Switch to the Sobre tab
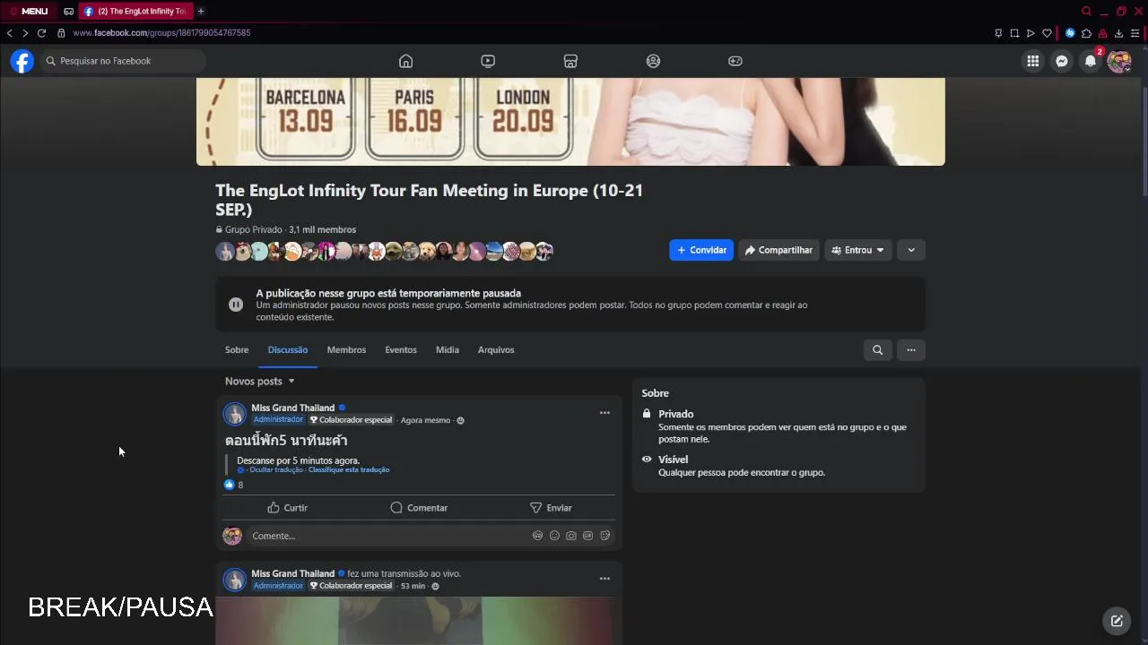This screenshot has width=1148, height=645. pos(237,350)
